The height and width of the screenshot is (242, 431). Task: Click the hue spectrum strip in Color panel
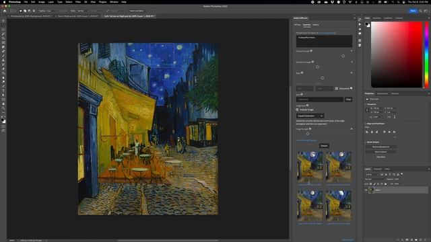coord(426,54)
